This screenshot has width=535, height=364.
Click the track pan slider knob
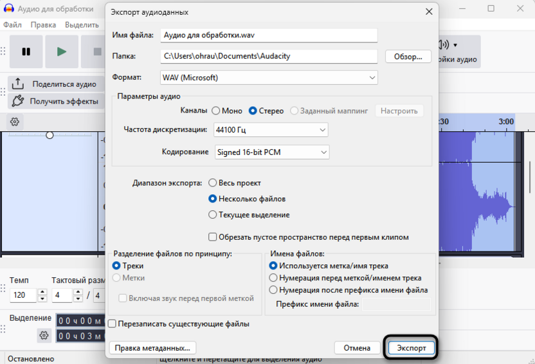tap(50, 135)
